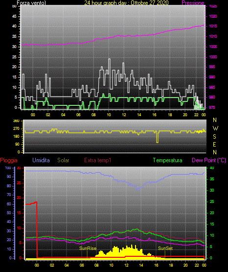
Task: Click the 'Solar' legend label
Action: [x=64, y=160]
